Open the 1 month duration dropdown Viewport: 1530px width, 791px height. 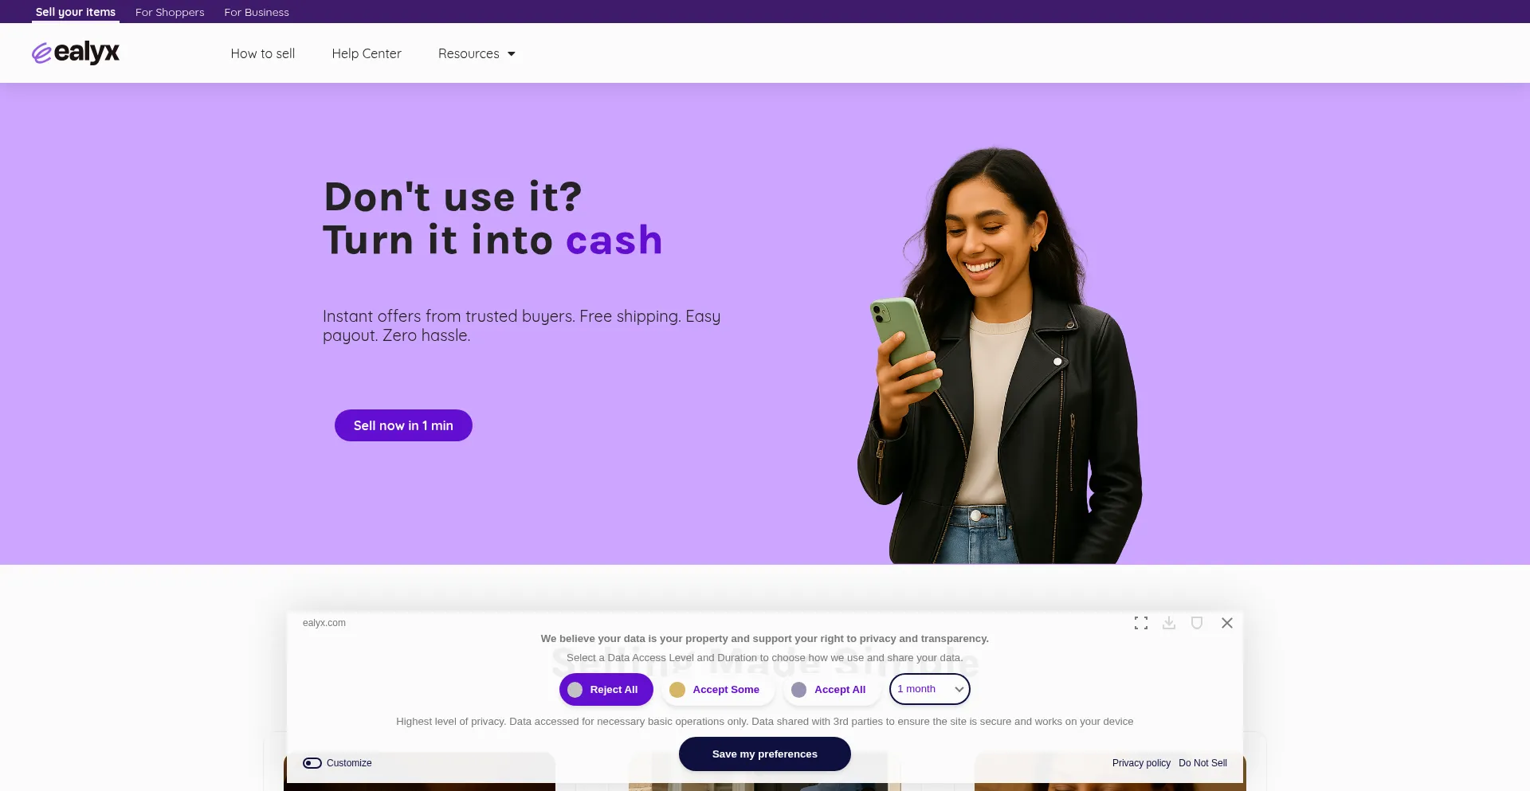(930, 689)
